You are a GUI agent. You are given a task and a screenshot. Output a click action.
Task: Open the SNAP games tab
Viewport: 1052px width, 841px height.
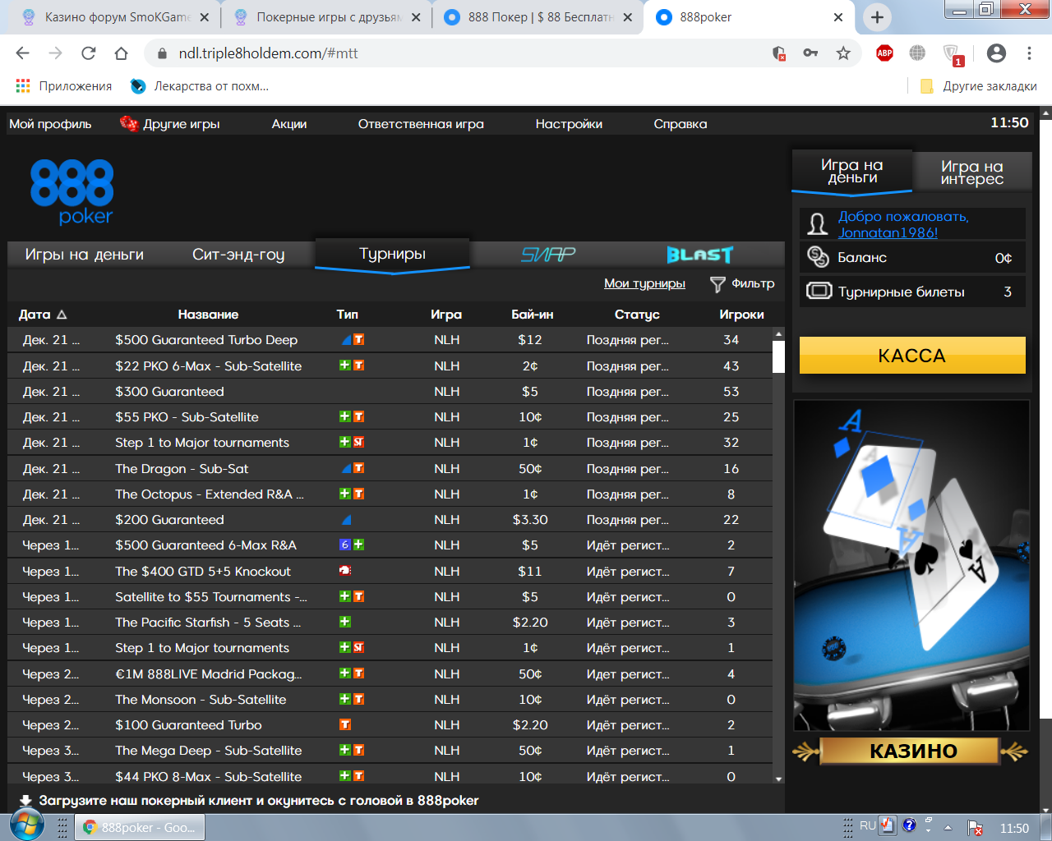[x=548, y=255]
